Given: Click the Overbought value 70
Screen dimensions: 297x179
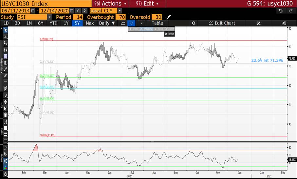Looking at the screenshot, I should [x=121, y=17].
